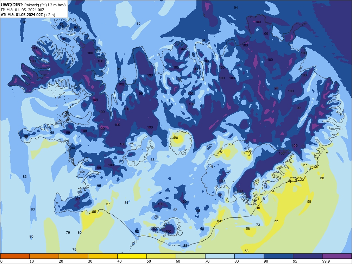Click the purple above-99.9 legend swatch

click(337, 256)
